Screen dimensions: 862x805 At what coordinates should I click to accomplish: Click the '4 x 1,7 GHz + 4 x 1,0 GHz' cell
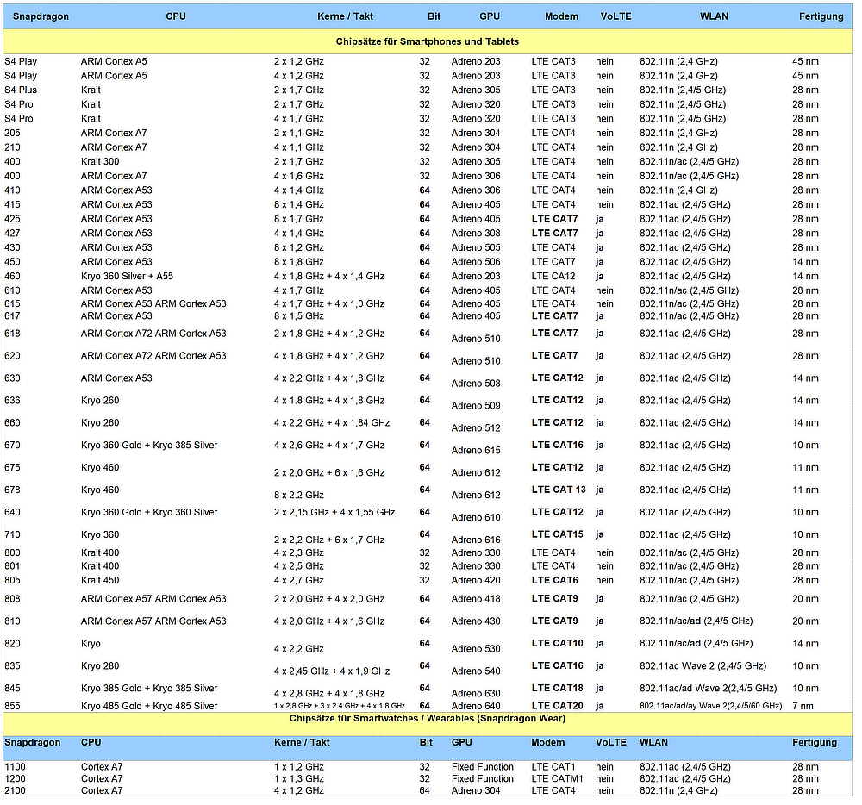point(329,303)
